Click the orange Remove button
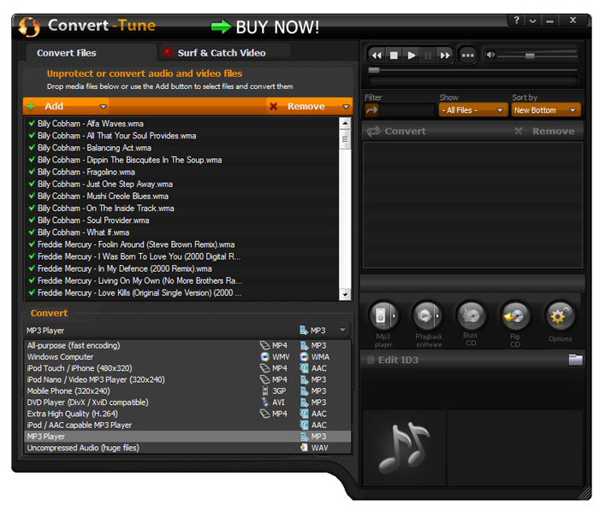599x511 pixels. 303,106
